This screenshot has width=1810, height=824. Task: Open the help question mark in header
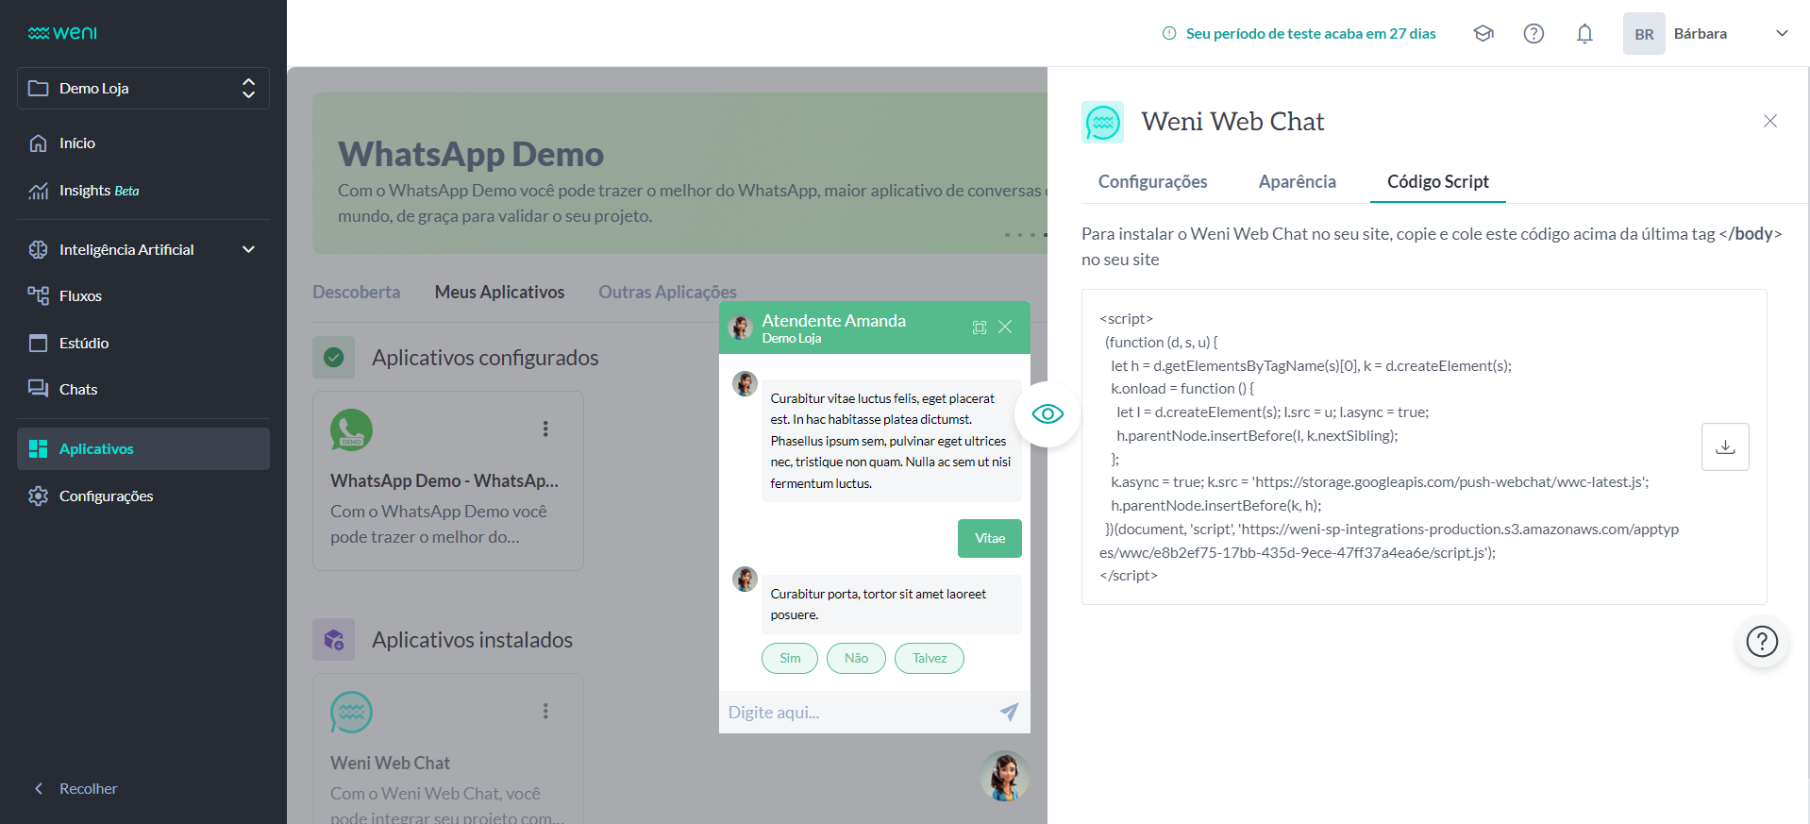[1533, 34]
